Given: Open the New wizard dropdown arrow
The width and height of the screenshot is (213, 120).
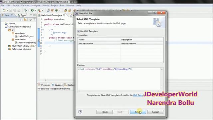Looking at the screenshot, I should pyautogui.click(x=7, y=10).
